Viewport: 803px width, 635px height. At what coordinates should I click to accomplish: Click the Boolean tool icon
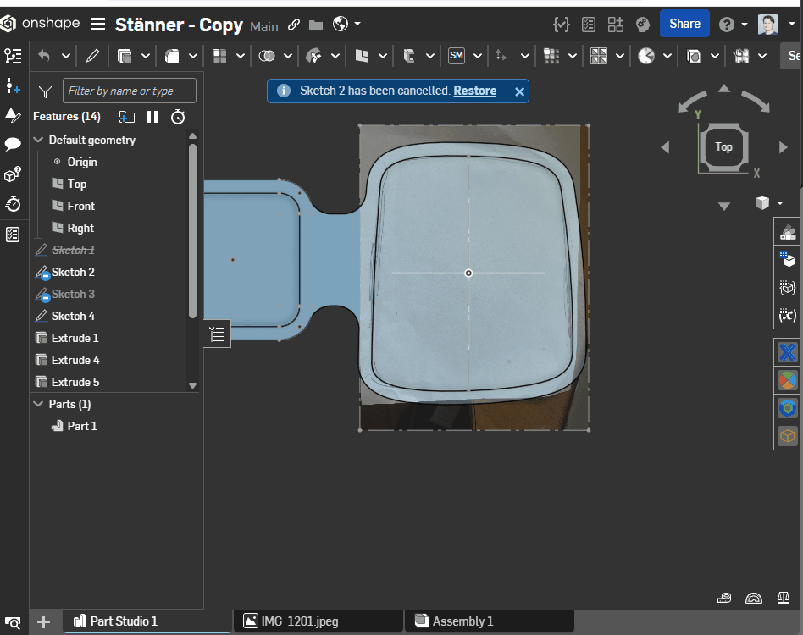click(x=267, y=56)
